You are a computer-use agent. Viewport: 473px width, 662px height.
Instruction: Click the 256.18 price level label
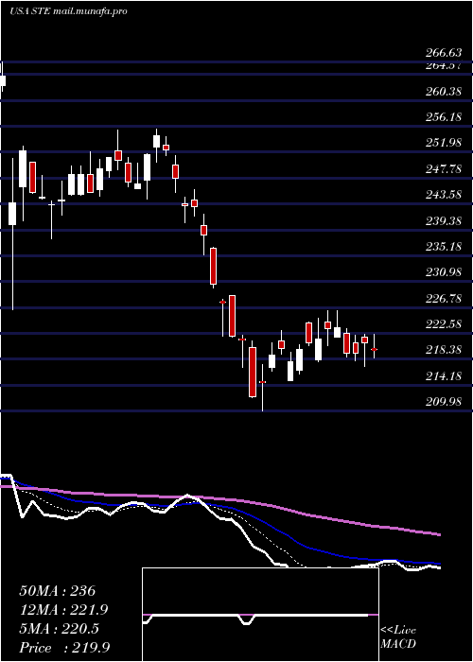(x=443, y=117)
